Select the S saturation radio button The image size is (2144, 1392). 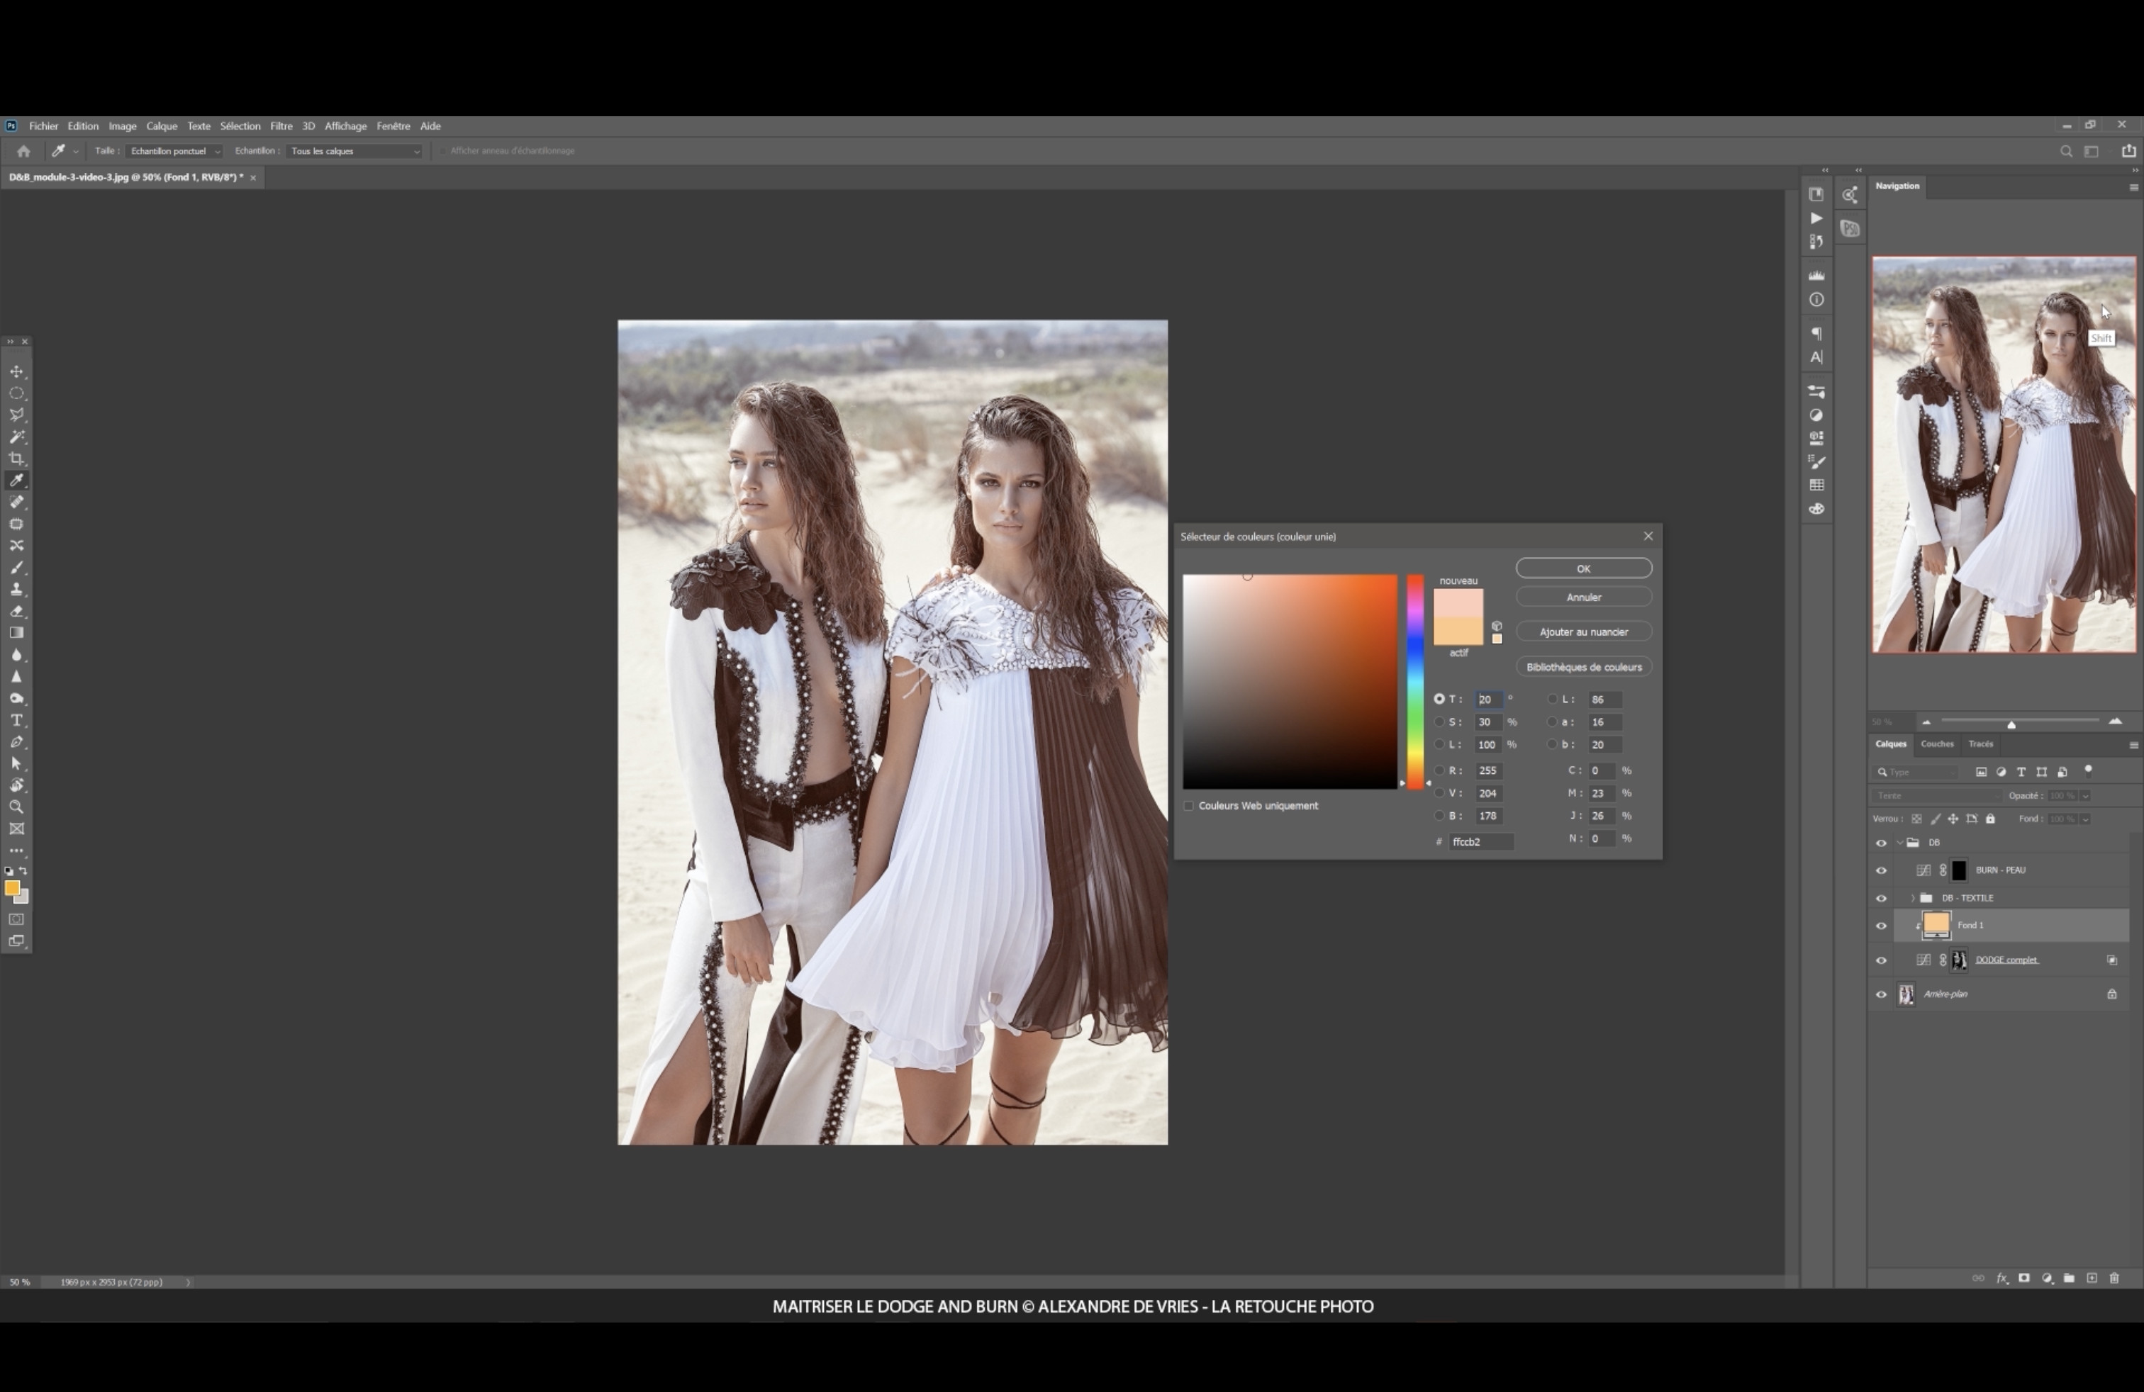pos(1439,722)
